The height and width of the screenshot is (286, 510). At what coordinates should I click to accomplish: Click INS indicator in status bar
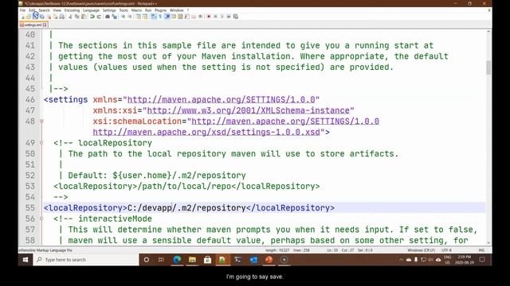[x=481, y=250]
